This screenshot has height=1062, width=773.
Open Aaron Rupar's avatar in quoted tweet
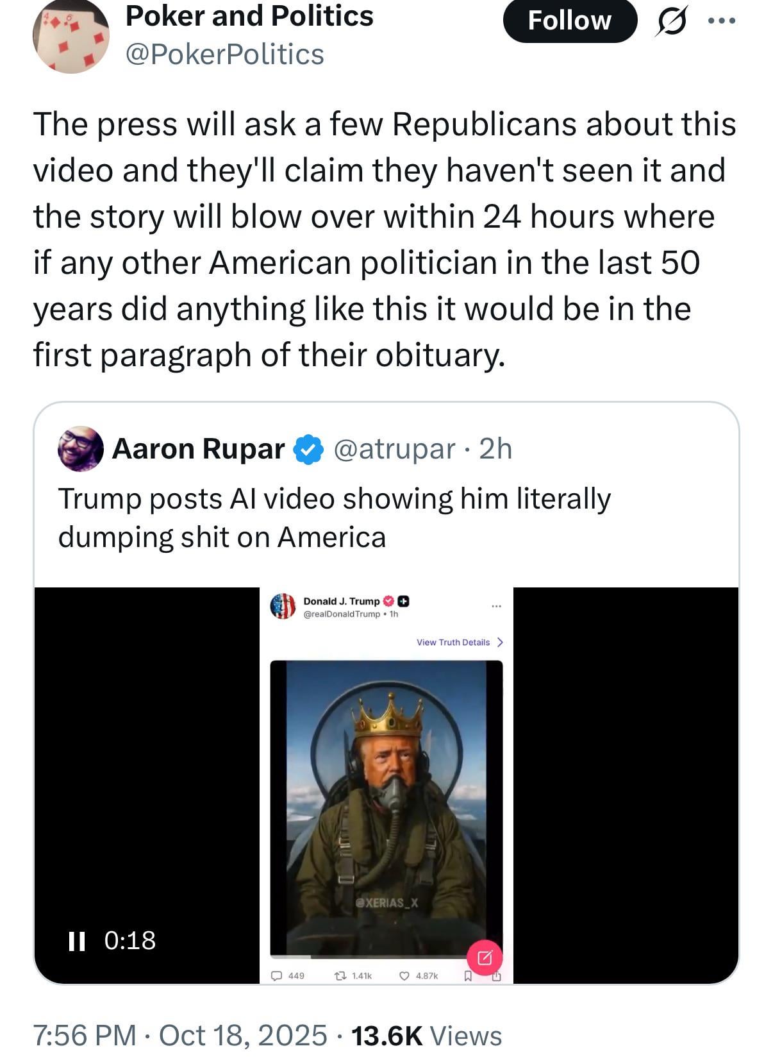[81, 449]
